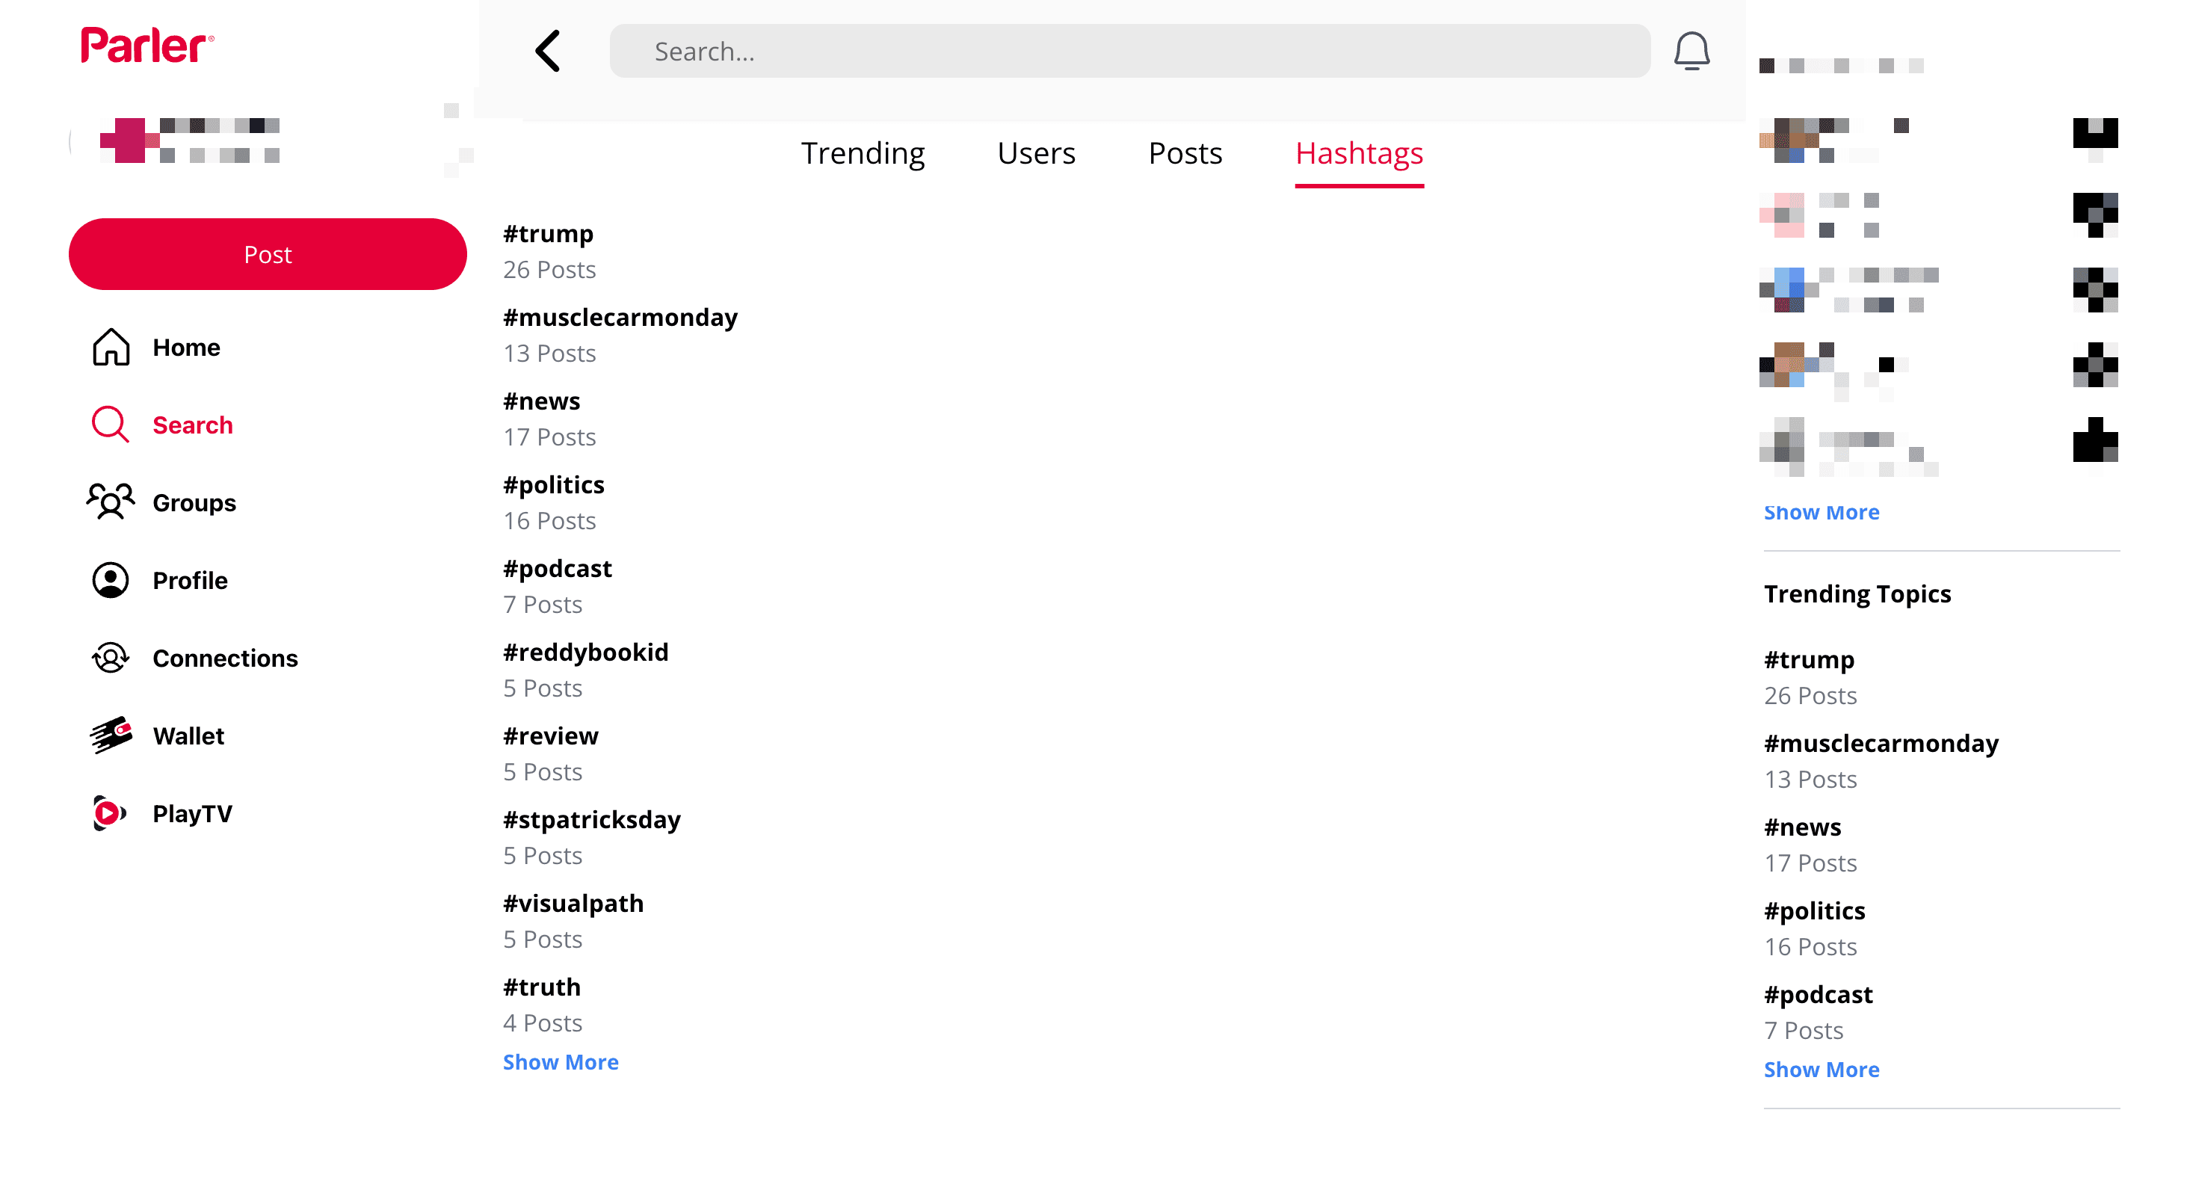The width and height of the screenshot is (2187, 1178).
Task: Expand hashtag list with Show More
Action: point(561,1062)
